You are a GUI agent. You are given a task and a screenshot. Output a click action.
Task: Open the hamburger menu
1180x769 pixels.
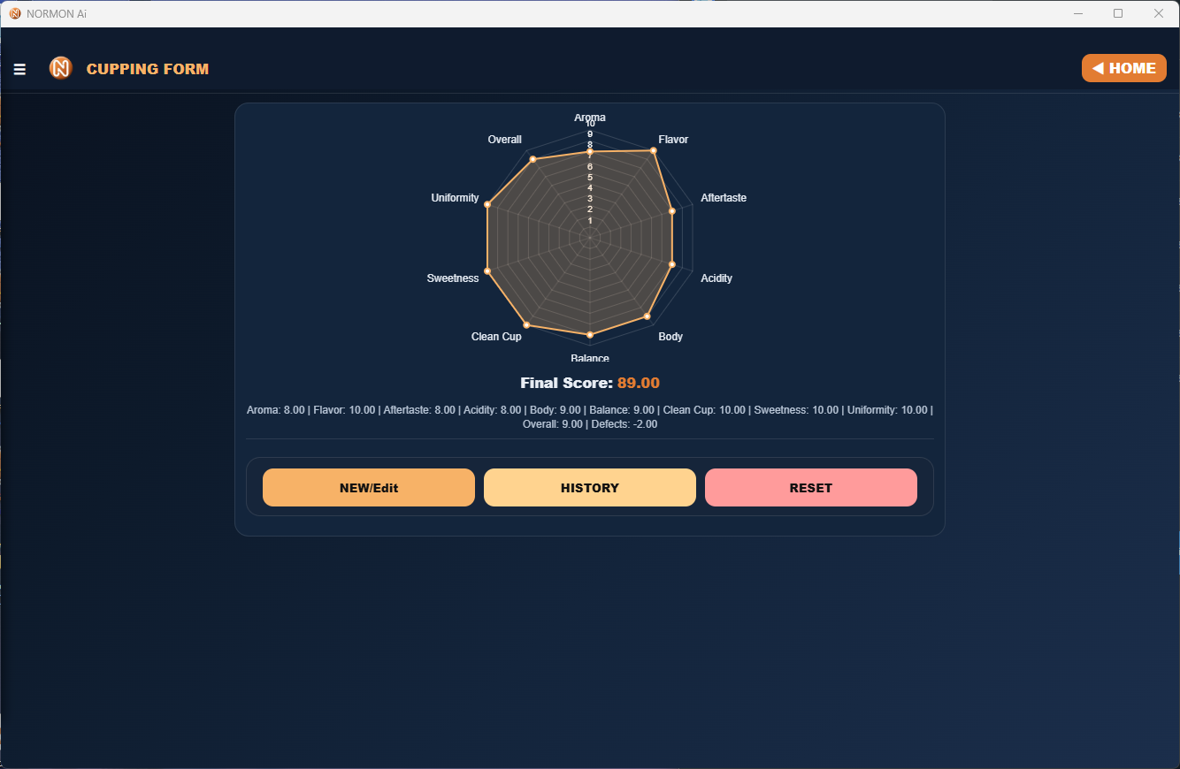(19, 69)
